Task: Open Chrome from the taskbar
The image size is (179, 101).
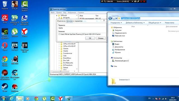Action: pyautogui.click(x=36, y=98)
